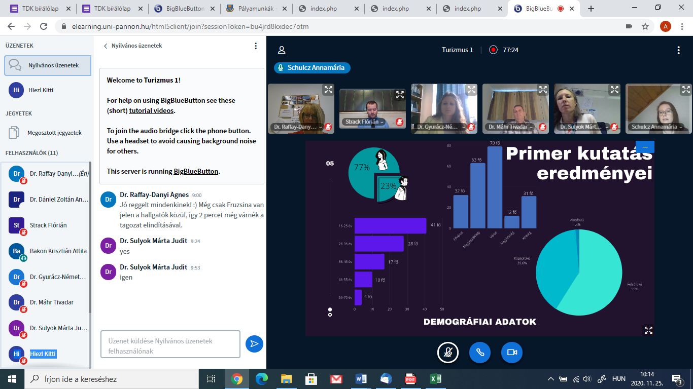Toggle the user list panel icon
The width and height of the screenshot is (693, 389).
click(x=282, y=50)
